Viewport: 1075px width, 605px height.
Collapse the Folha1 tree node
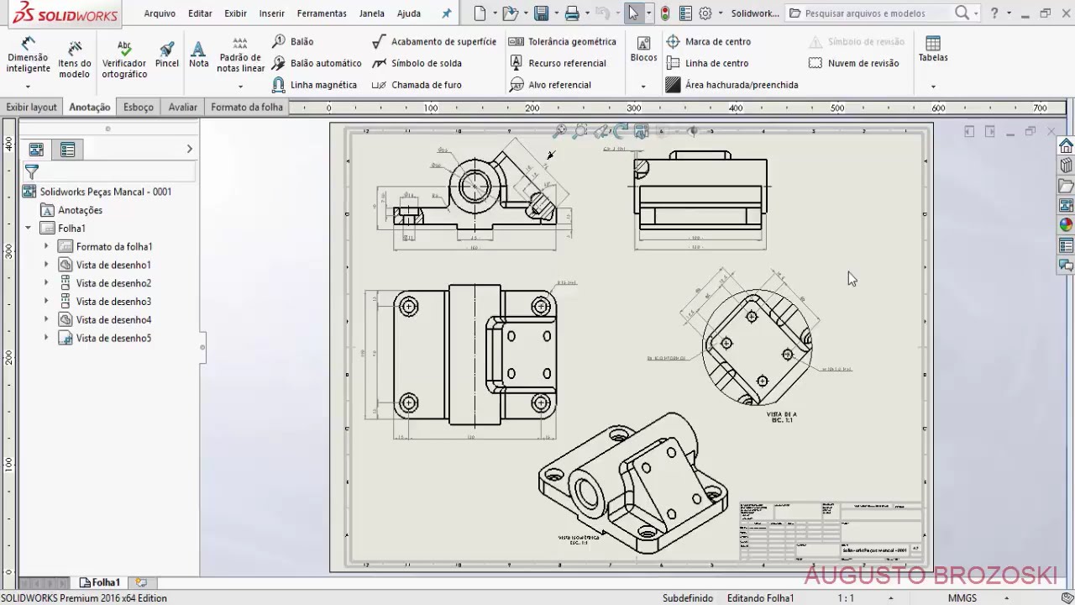point(29,228)
